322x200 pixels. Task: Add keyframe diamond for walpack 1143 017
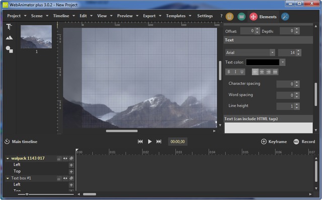(x=71, y=158)
